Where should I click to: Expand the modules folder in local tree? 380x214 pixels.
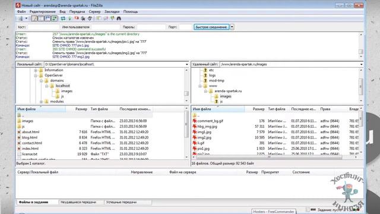(x=41, y=102)
